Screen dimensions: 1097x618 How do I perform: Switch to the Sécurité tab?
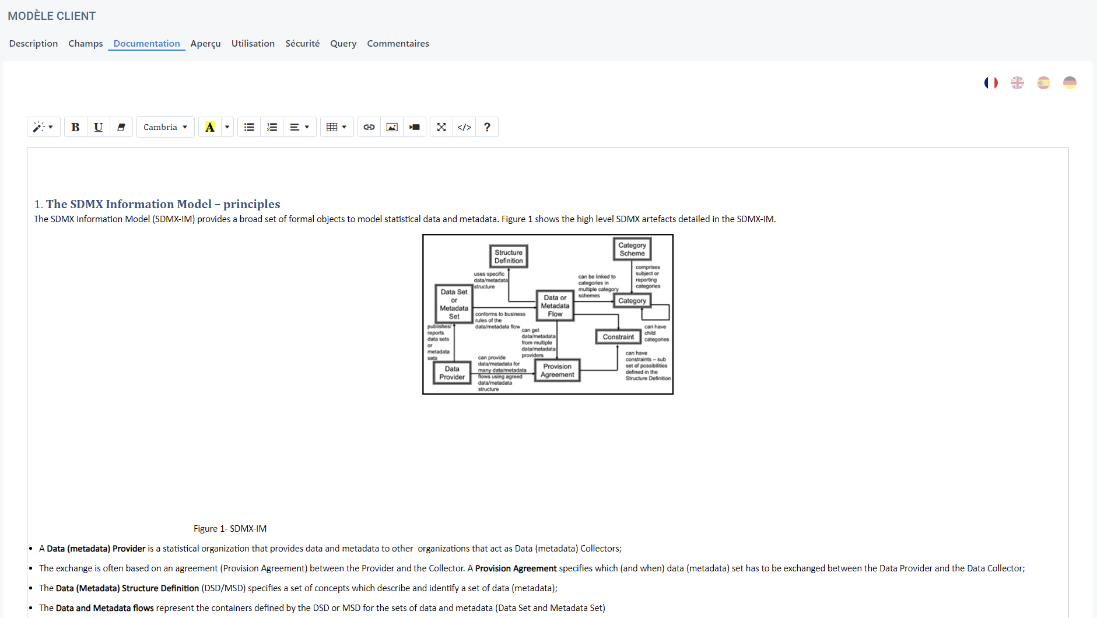point(302,43)
